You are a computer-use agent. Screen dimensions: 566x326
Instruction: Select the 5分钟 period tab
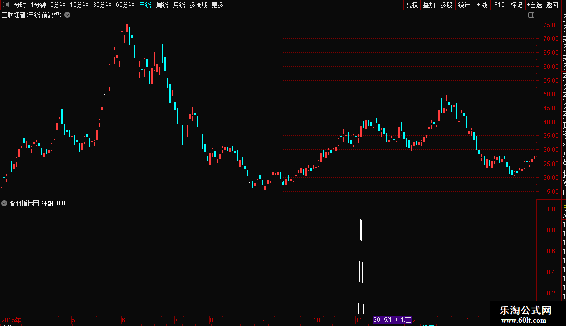tap(58, 5)
